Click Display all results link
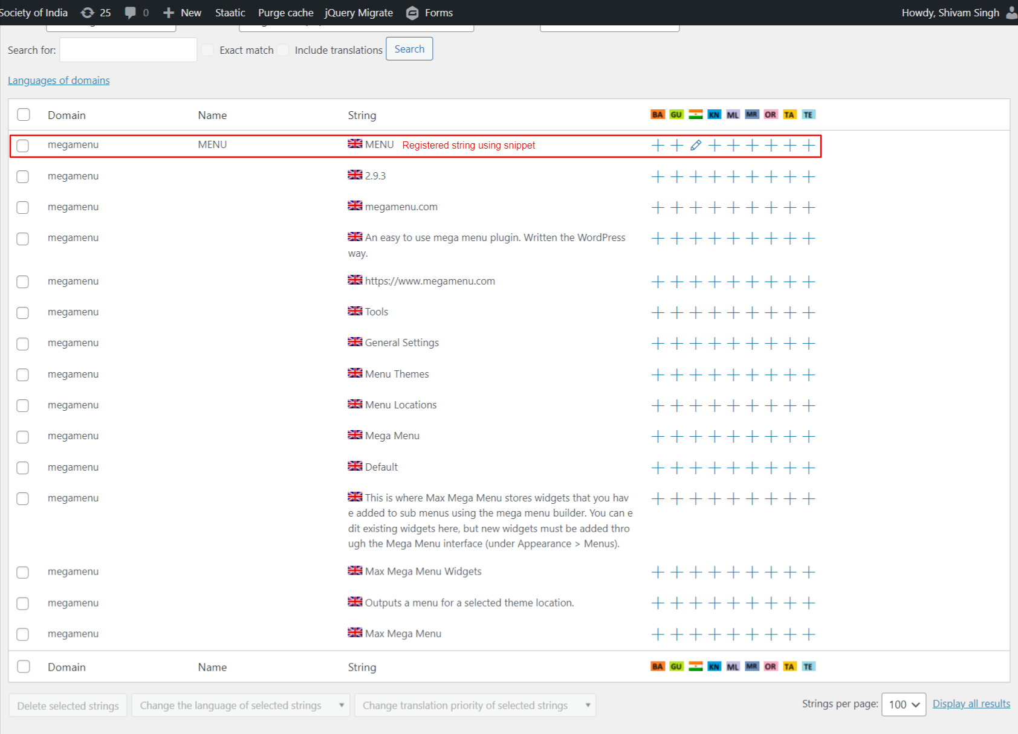 pos(971,704)
